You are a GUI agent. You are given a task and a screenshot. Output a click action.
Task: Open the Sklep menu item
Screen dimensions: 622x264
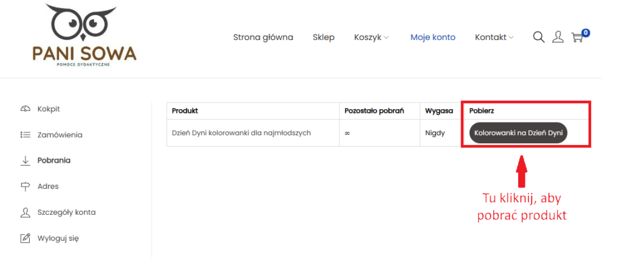click(x=323, y=38)
